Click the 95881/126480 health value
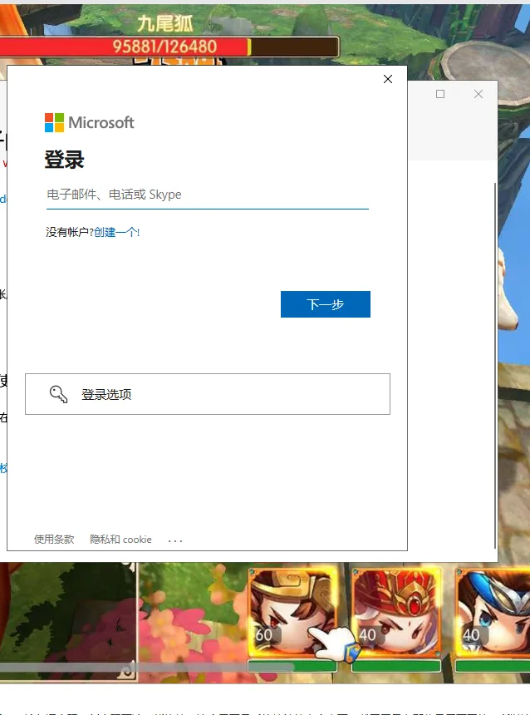This screenshot has width=530, height=715. 164,47
